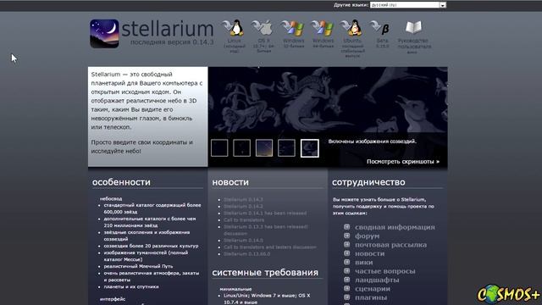This screenshot has height=305, width=542.
Task: Click 'реалистичный Млечный Путь' feature row
Action: (x=138, y=266)
